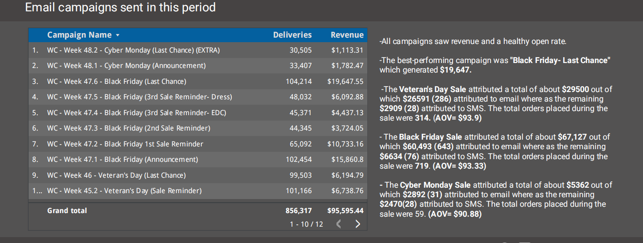Select Veteran's Day (Last Chance) campaign row

[116, 175]
